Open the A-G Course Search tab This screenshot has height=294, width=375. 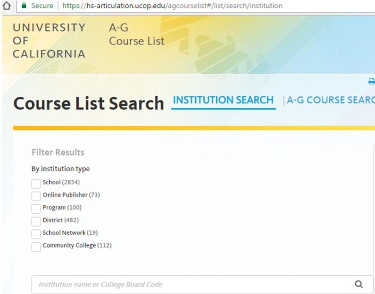coord(330,100)
